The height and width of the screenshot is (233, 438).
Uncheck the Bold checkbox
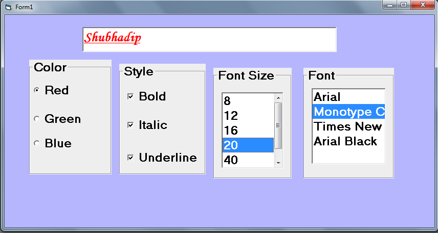point(130,96)
